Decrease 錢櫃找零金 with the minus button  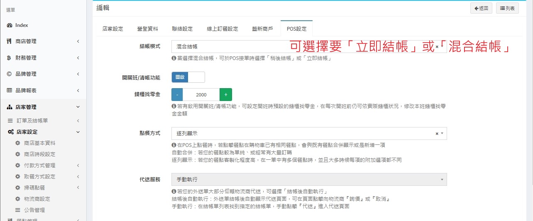click(177, 95)
